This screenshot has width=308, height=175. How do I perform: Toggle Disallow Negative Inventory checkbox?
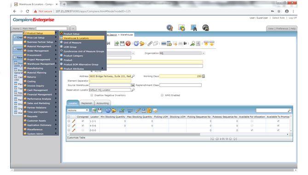tap(92, 95)
